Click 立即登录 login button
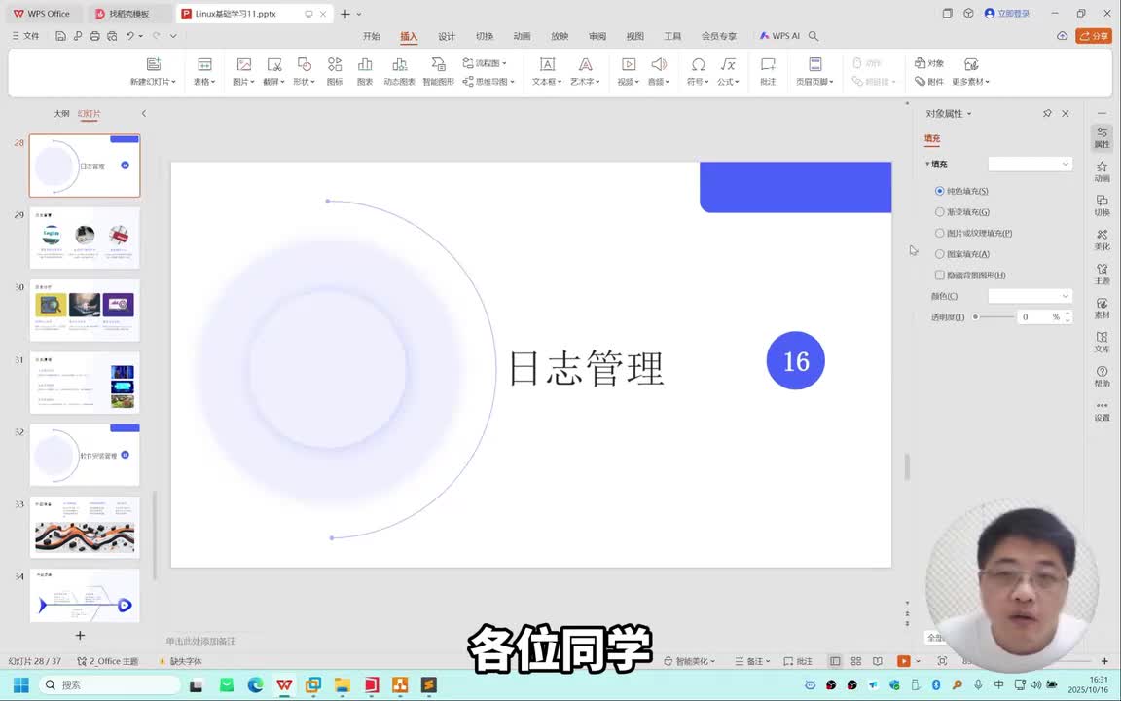The height and width of the screenshot is (701, 1121). (x=1007, y=13)
